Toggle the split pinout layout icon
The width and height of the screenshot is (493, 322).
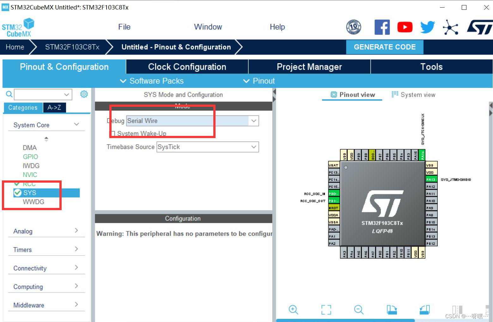coord(457,310)
